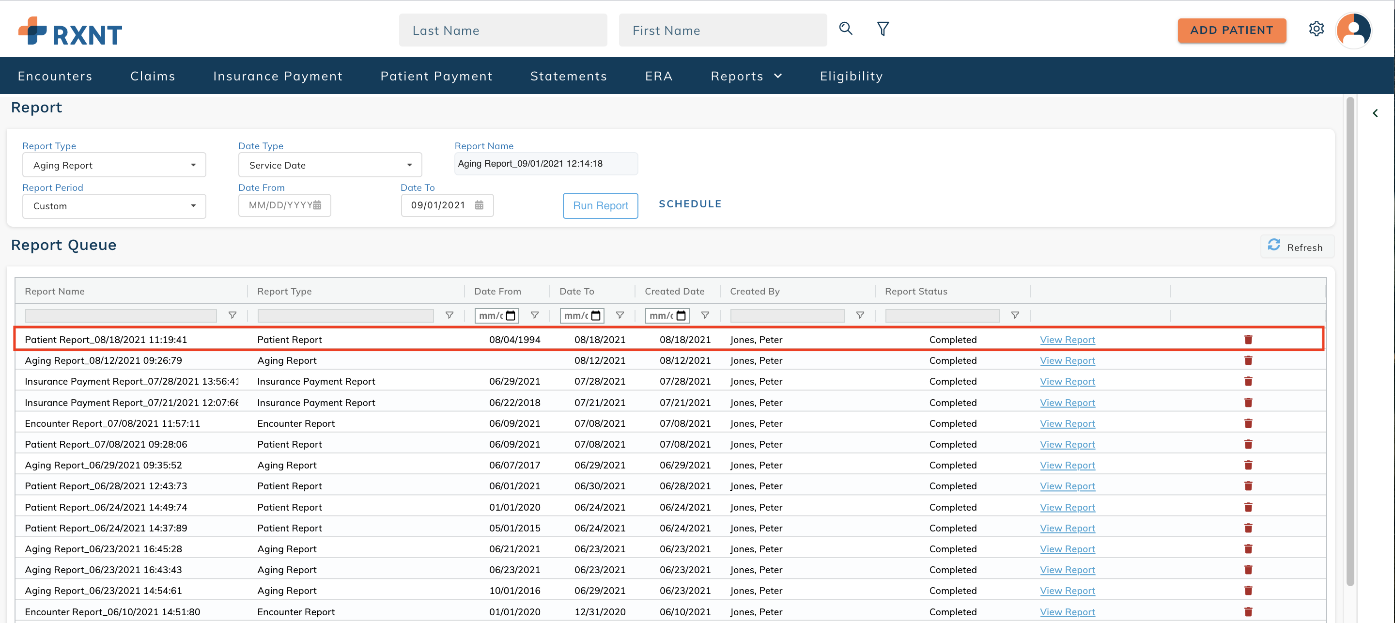Open the Date Type dropdown

click(x=330, y=165)
